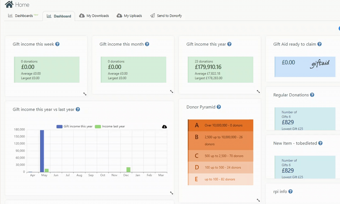Click the giftaid logo in Gift Aid panel
This screenshot has width=340, height=204.
tap(320, 64)
